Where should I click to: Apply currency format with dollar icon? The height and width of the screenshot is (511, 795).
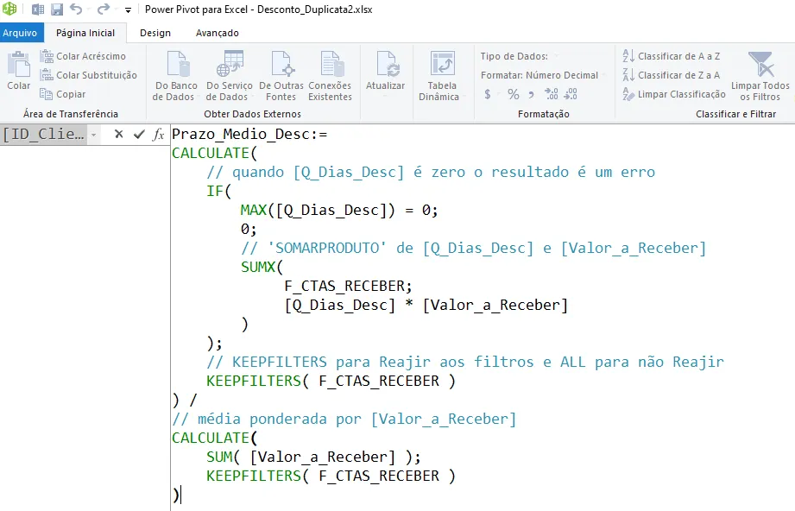click(487, 94)
